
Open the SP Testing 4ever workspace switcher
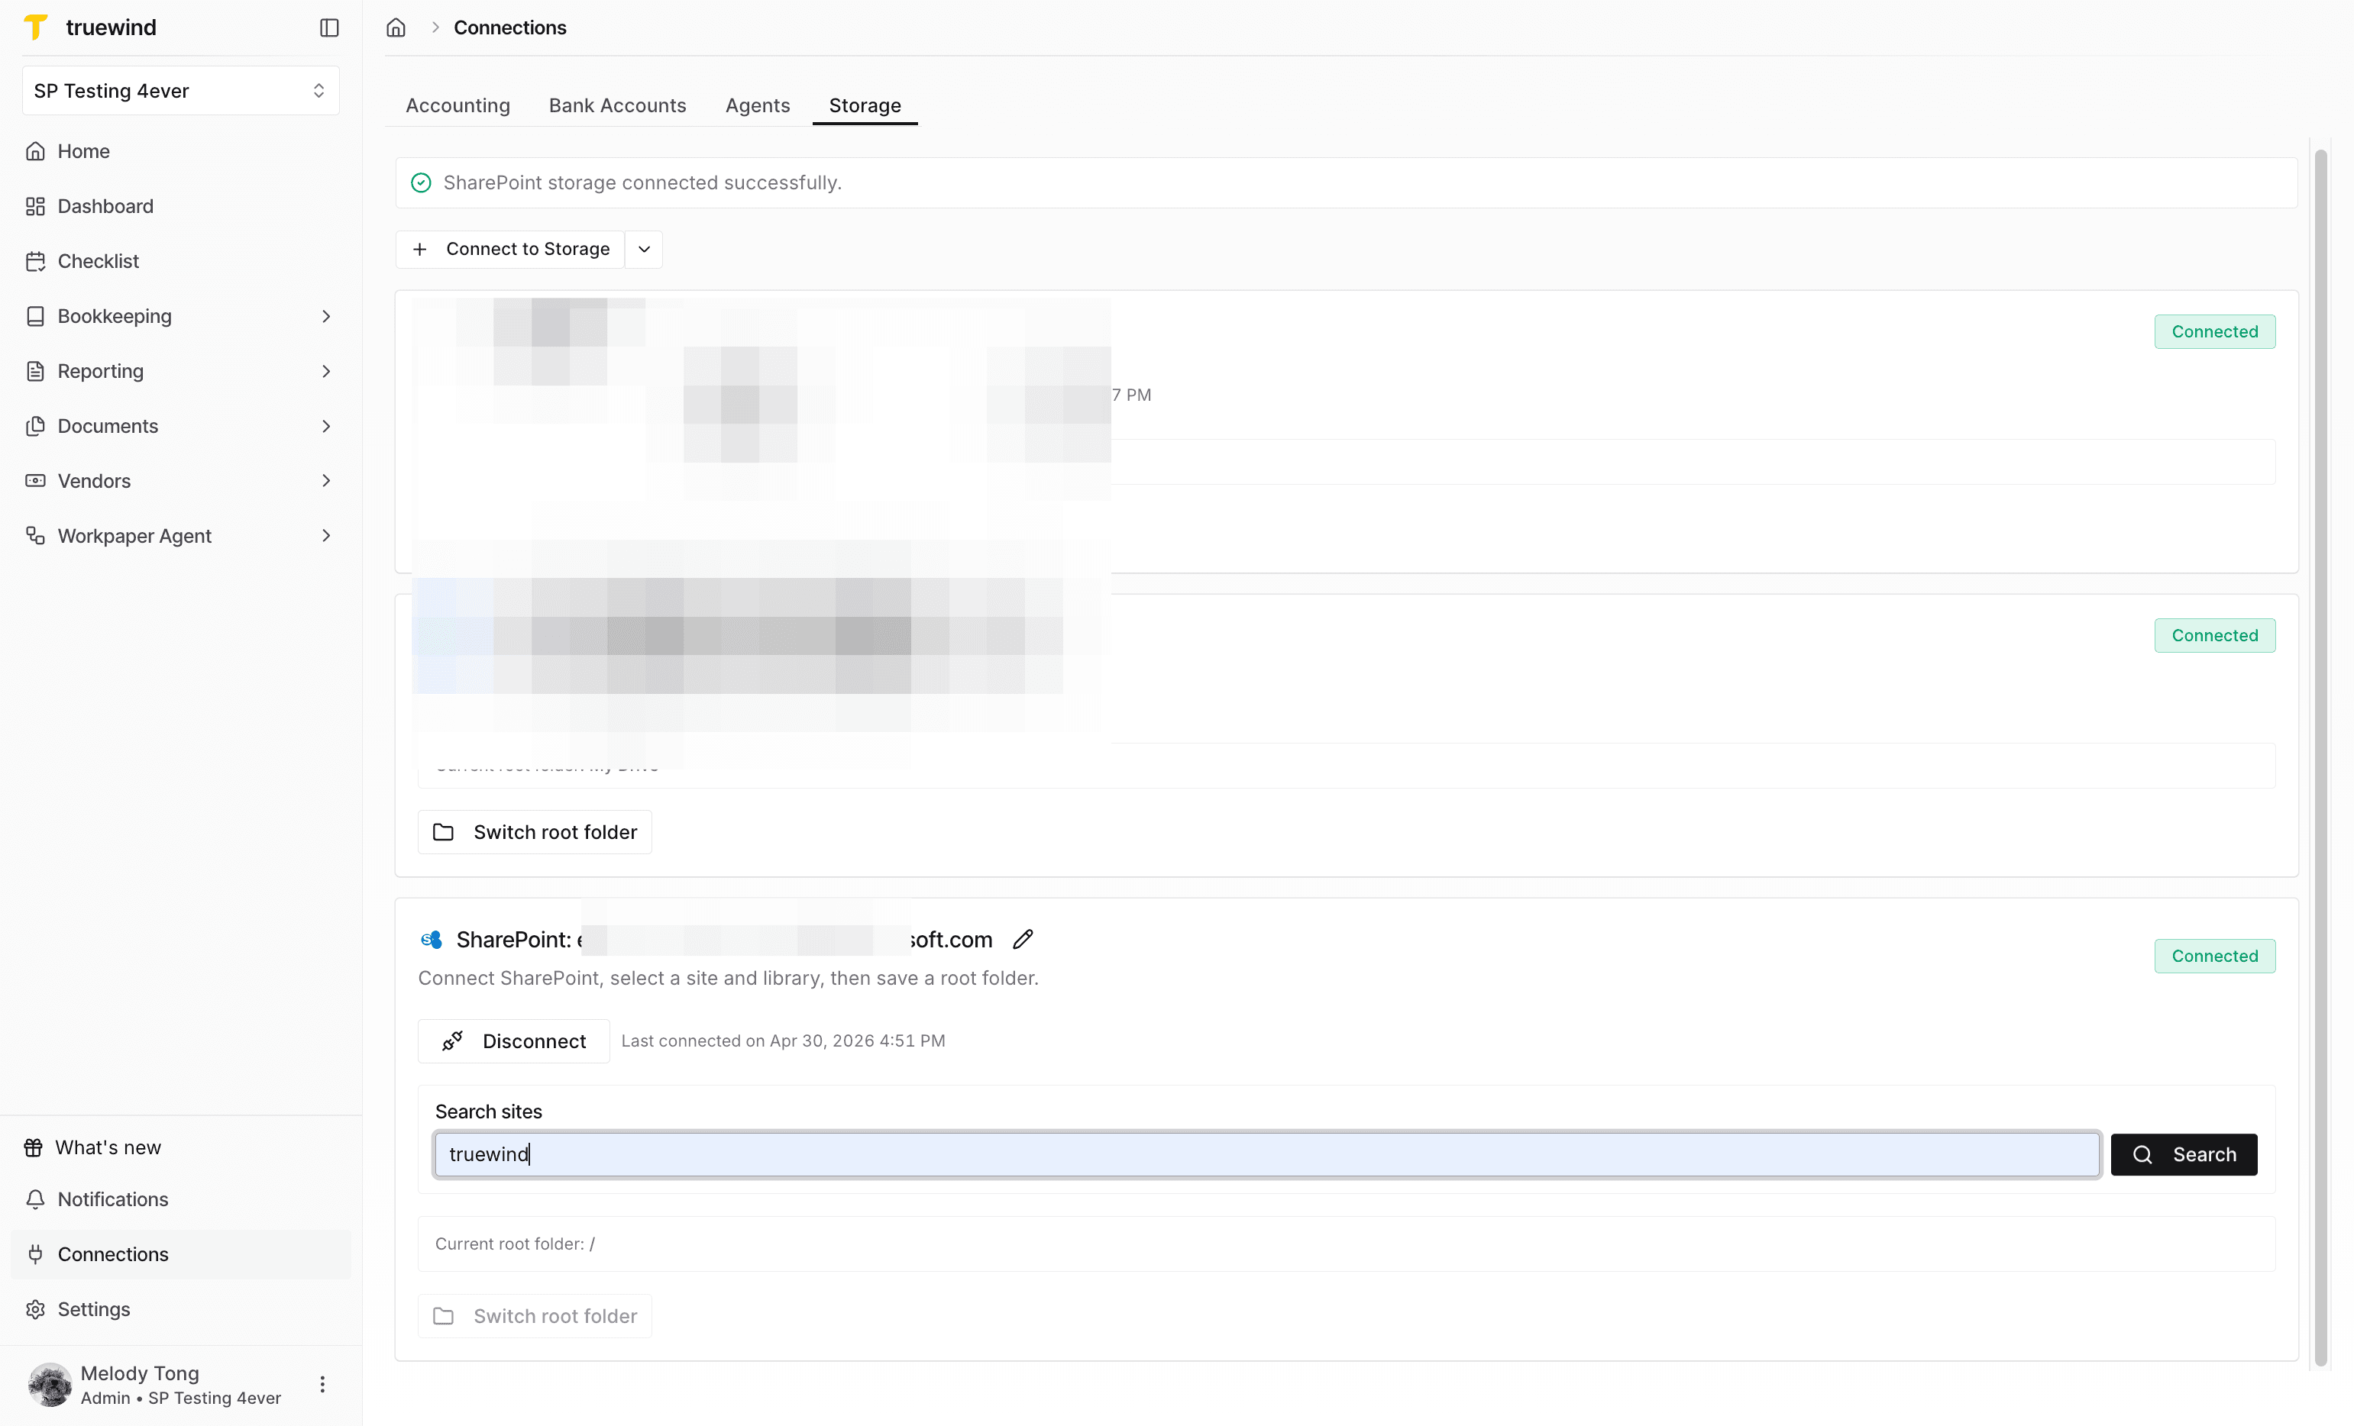(180, 91)
